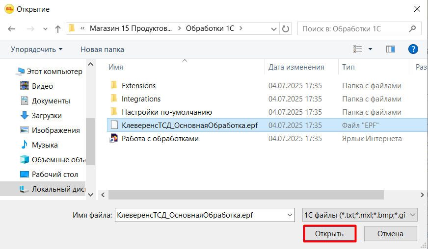
Task: Click the magnifier search icon
Action: (413, 28)
